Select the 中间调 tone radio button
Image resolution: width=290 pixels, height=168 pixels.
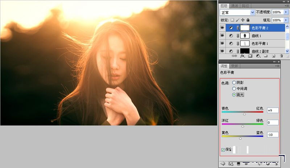tap(234, 89)
